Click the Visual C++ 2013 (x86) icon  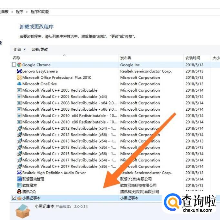click(x=19, y=147)
